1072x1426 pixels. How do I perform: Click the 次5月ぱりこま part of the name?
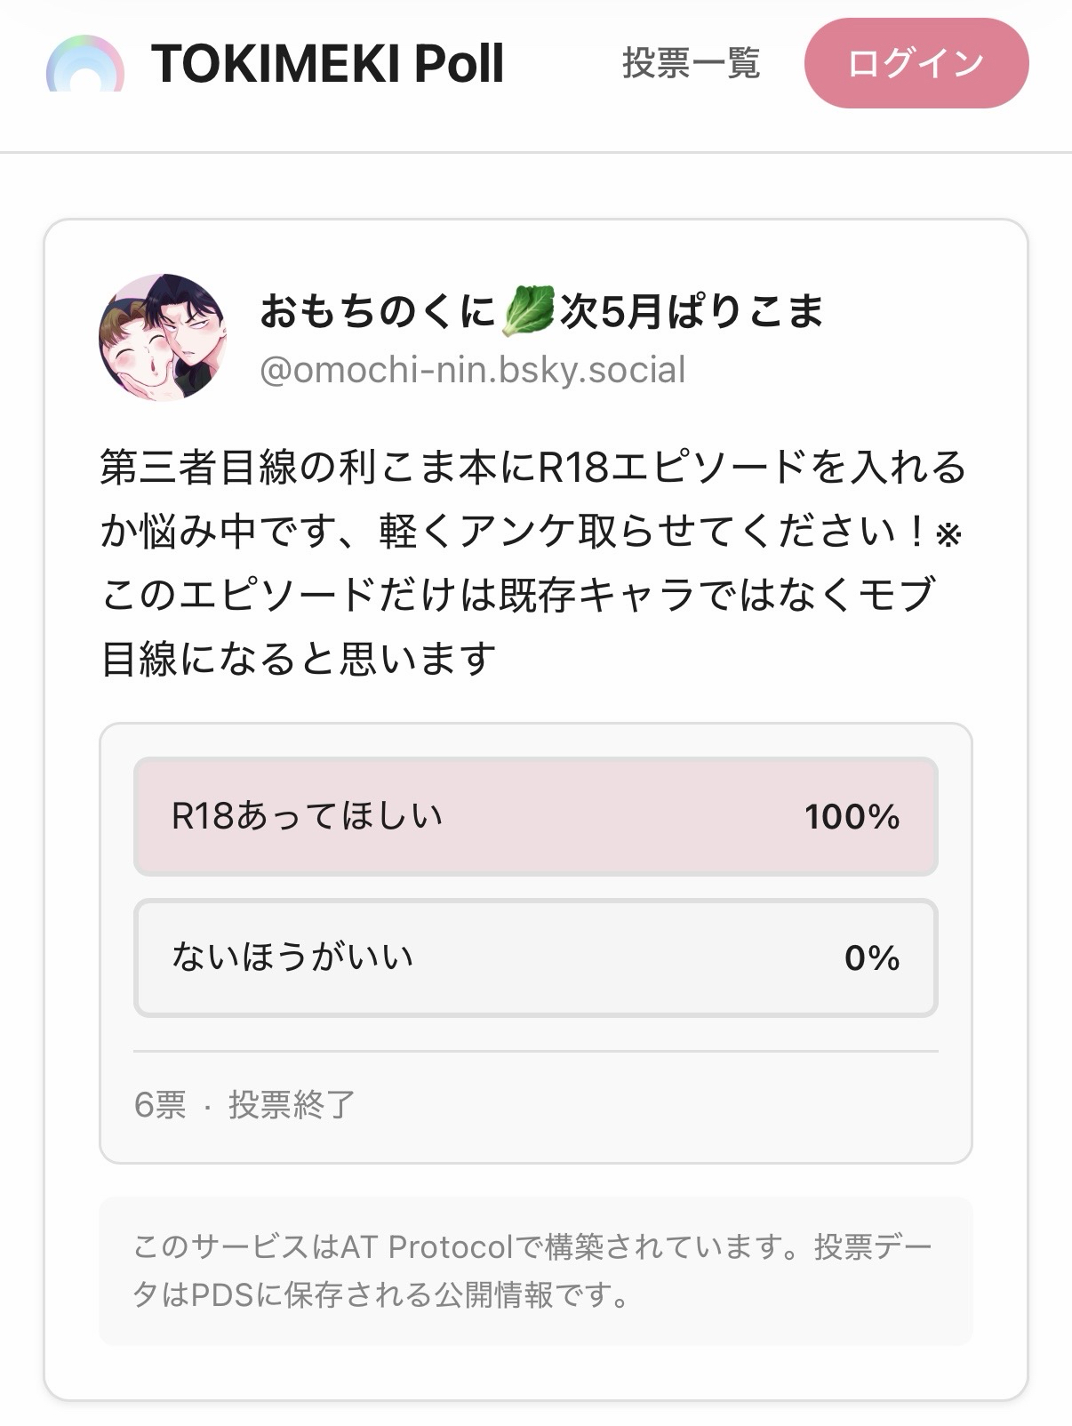[x=692, y=312]
